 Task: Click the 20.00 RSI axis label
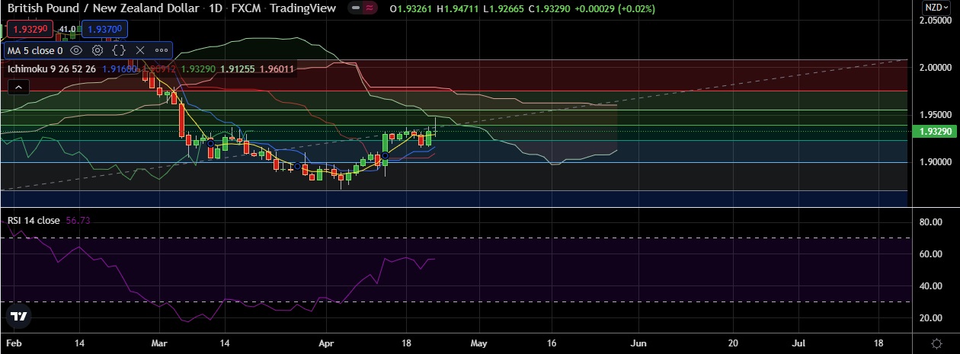click(x=930, y=318)
